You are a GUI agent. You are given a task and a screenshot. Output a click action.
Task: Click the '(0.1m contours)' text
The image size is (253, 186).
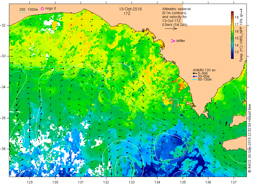pos(174,13)
